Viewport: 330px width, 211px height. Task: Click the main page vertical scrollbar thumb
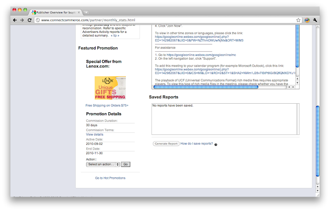click(x=318, y=141)
